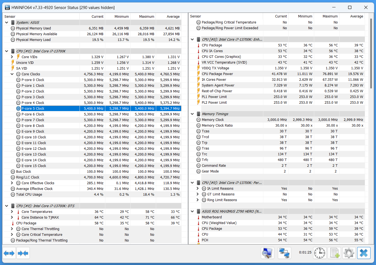Click the PCH thermometer icon

(x=199, y=240)
